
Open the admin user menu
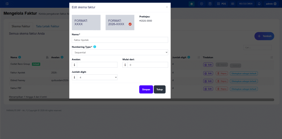(271, 4)
